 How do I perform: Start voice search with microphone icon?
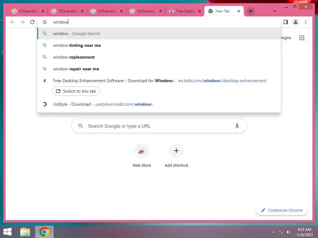[x=237, y=126]
